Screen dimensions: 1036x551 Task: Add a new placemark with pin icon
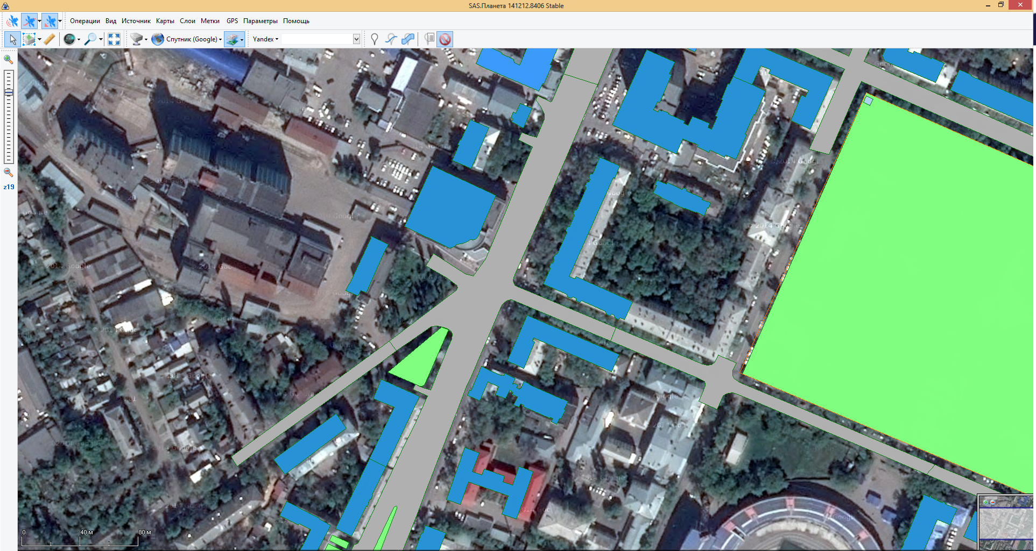pyautogui.click(x=375, y=39)
